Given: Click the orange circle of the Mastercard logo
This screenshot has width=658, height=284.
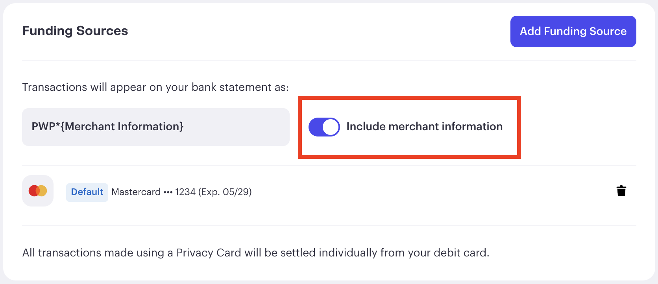Looking at the screenshot, I should pyautogui.click(x=43, y=191).
